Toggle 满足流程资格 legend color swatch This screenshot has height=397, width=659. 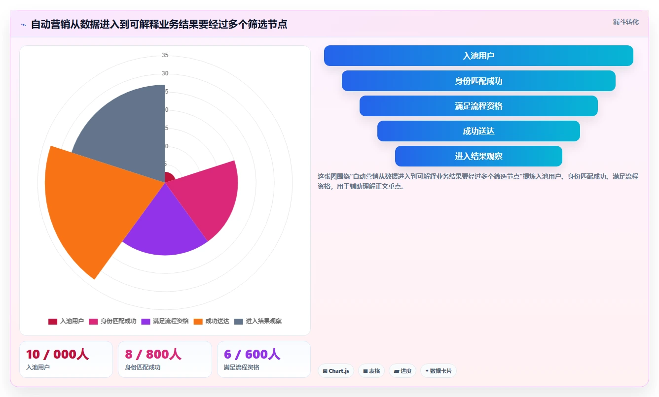tap(146, 321)
